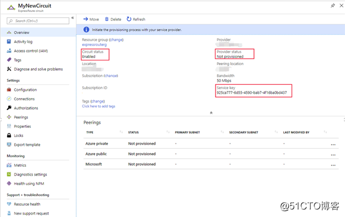Click the Metrics chart icon
Screen dimensions: 345x217
(x=9, y=165)
